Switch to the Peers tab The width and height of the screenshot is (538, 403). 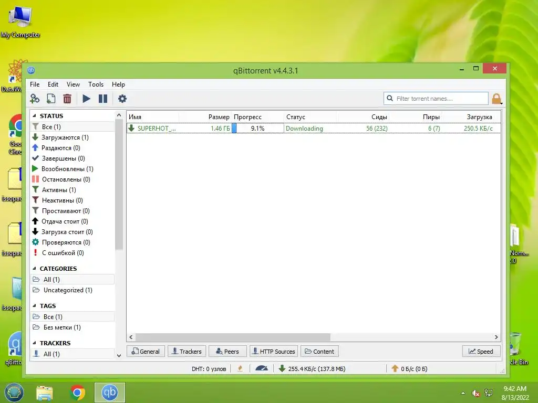tap(227, 351)
